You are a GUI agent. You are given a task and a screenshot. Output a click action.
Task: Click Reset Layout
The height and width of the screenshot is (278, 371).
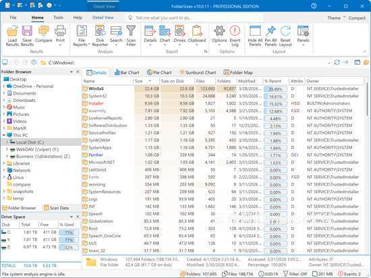click(285, 36)
